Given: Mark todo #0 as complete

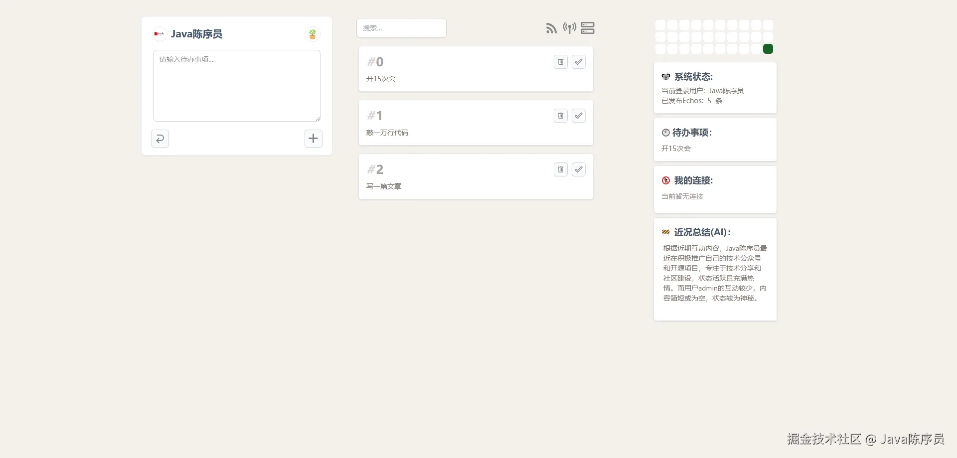Looking at the screenshot, I should (579, 62).
